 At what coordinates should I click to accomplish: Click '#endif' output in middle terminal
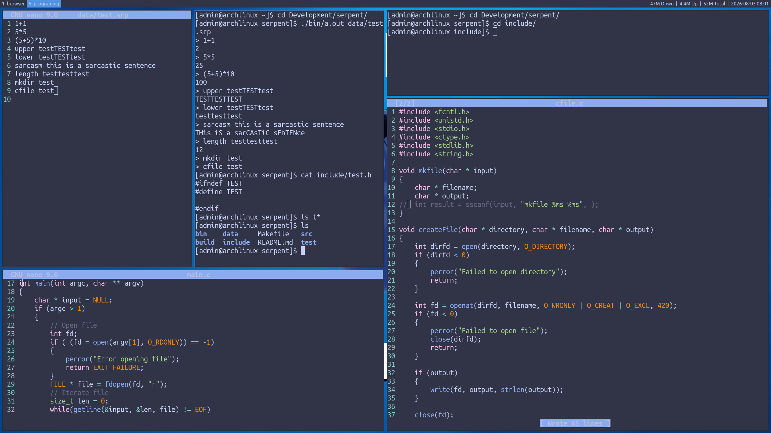[207, 209]
